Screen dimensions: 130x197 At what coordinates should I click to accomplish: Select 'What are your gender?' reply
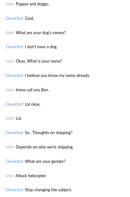[45, 162]
